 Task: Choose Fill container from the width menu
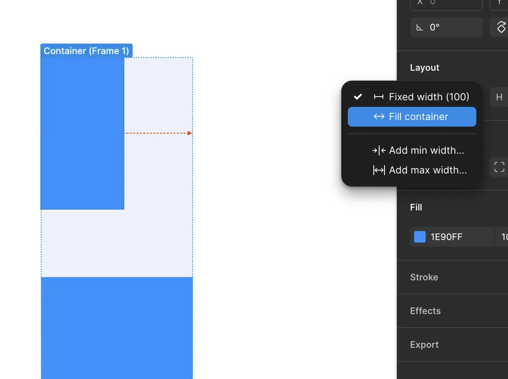click(x=418, y=117)
